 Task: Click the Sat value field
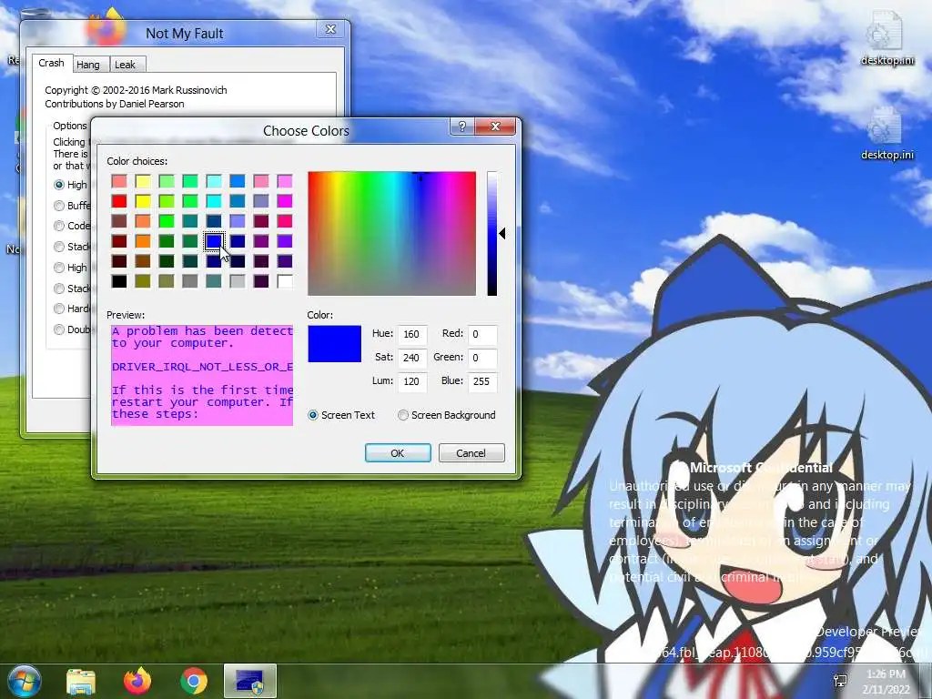tap(412, 358)
